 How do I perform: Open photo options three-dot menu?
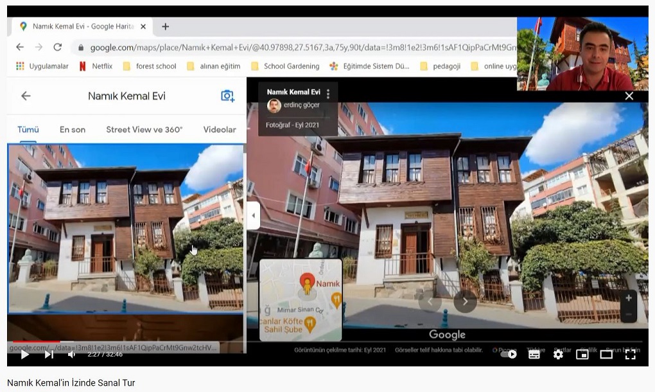coord(328,94)
